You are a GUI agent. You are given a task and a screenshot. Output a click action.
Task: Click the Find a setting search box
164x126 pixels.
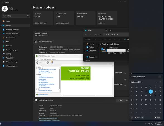(x=16, y=16)
